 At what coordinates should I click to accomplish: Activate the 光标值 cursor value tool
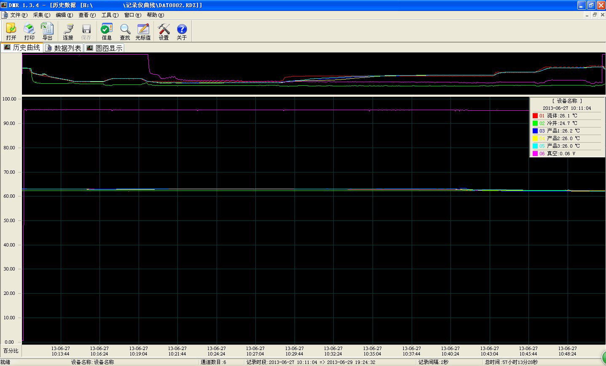tap(143, 32)
